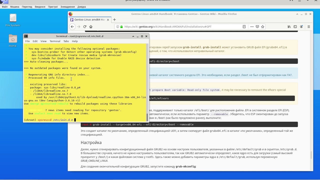This screenshot has width=320, height=180.
Task: Save page to Pocket icon
Action: pyautogui.click(x=257, y=27)
